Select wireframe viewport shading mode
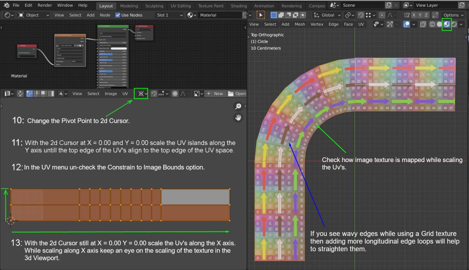Screen dimensions: 469x270 [x=432, y=24]
